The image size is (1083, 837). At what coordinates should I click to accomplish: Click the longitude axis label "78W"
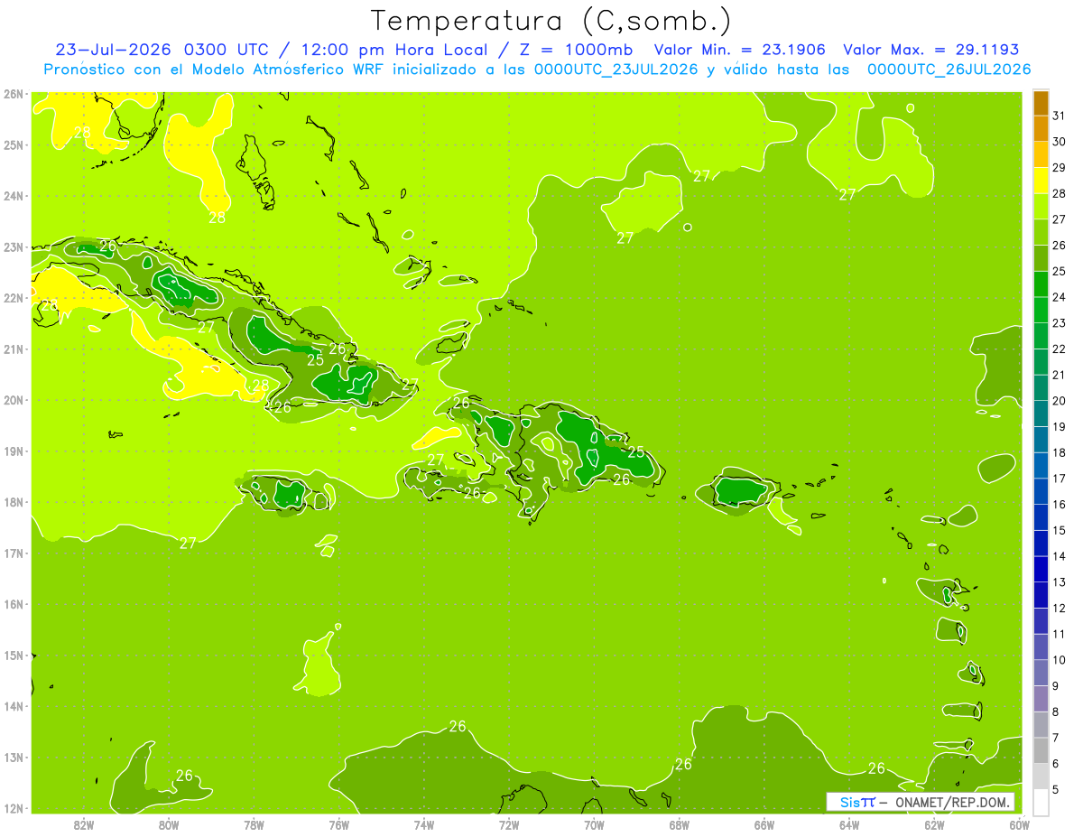tap(254, 824)
